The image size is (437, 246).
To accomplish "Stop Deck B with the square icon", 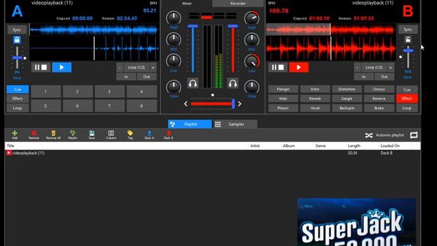I will click(x=281, y=67).
